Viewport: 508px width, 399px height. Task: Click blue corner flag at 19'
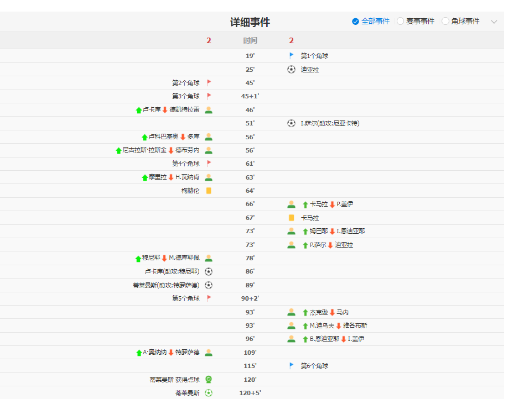(x=291, y=56)
